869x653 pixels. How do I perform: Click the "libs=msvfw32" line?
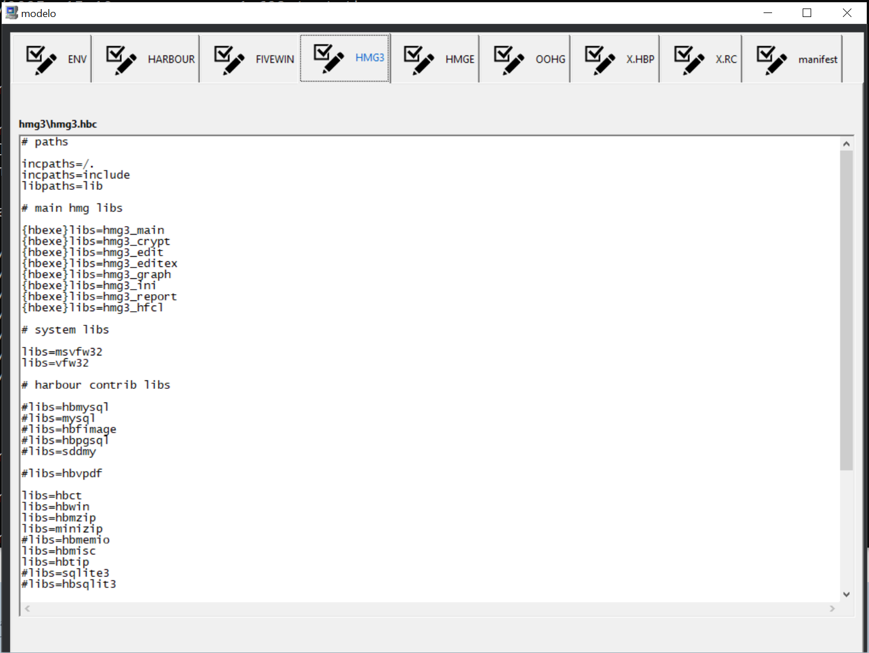tap(62, 352)
